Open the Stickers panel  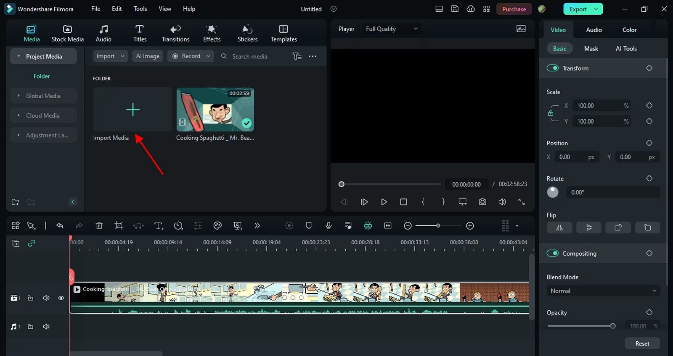click(247, 34)
